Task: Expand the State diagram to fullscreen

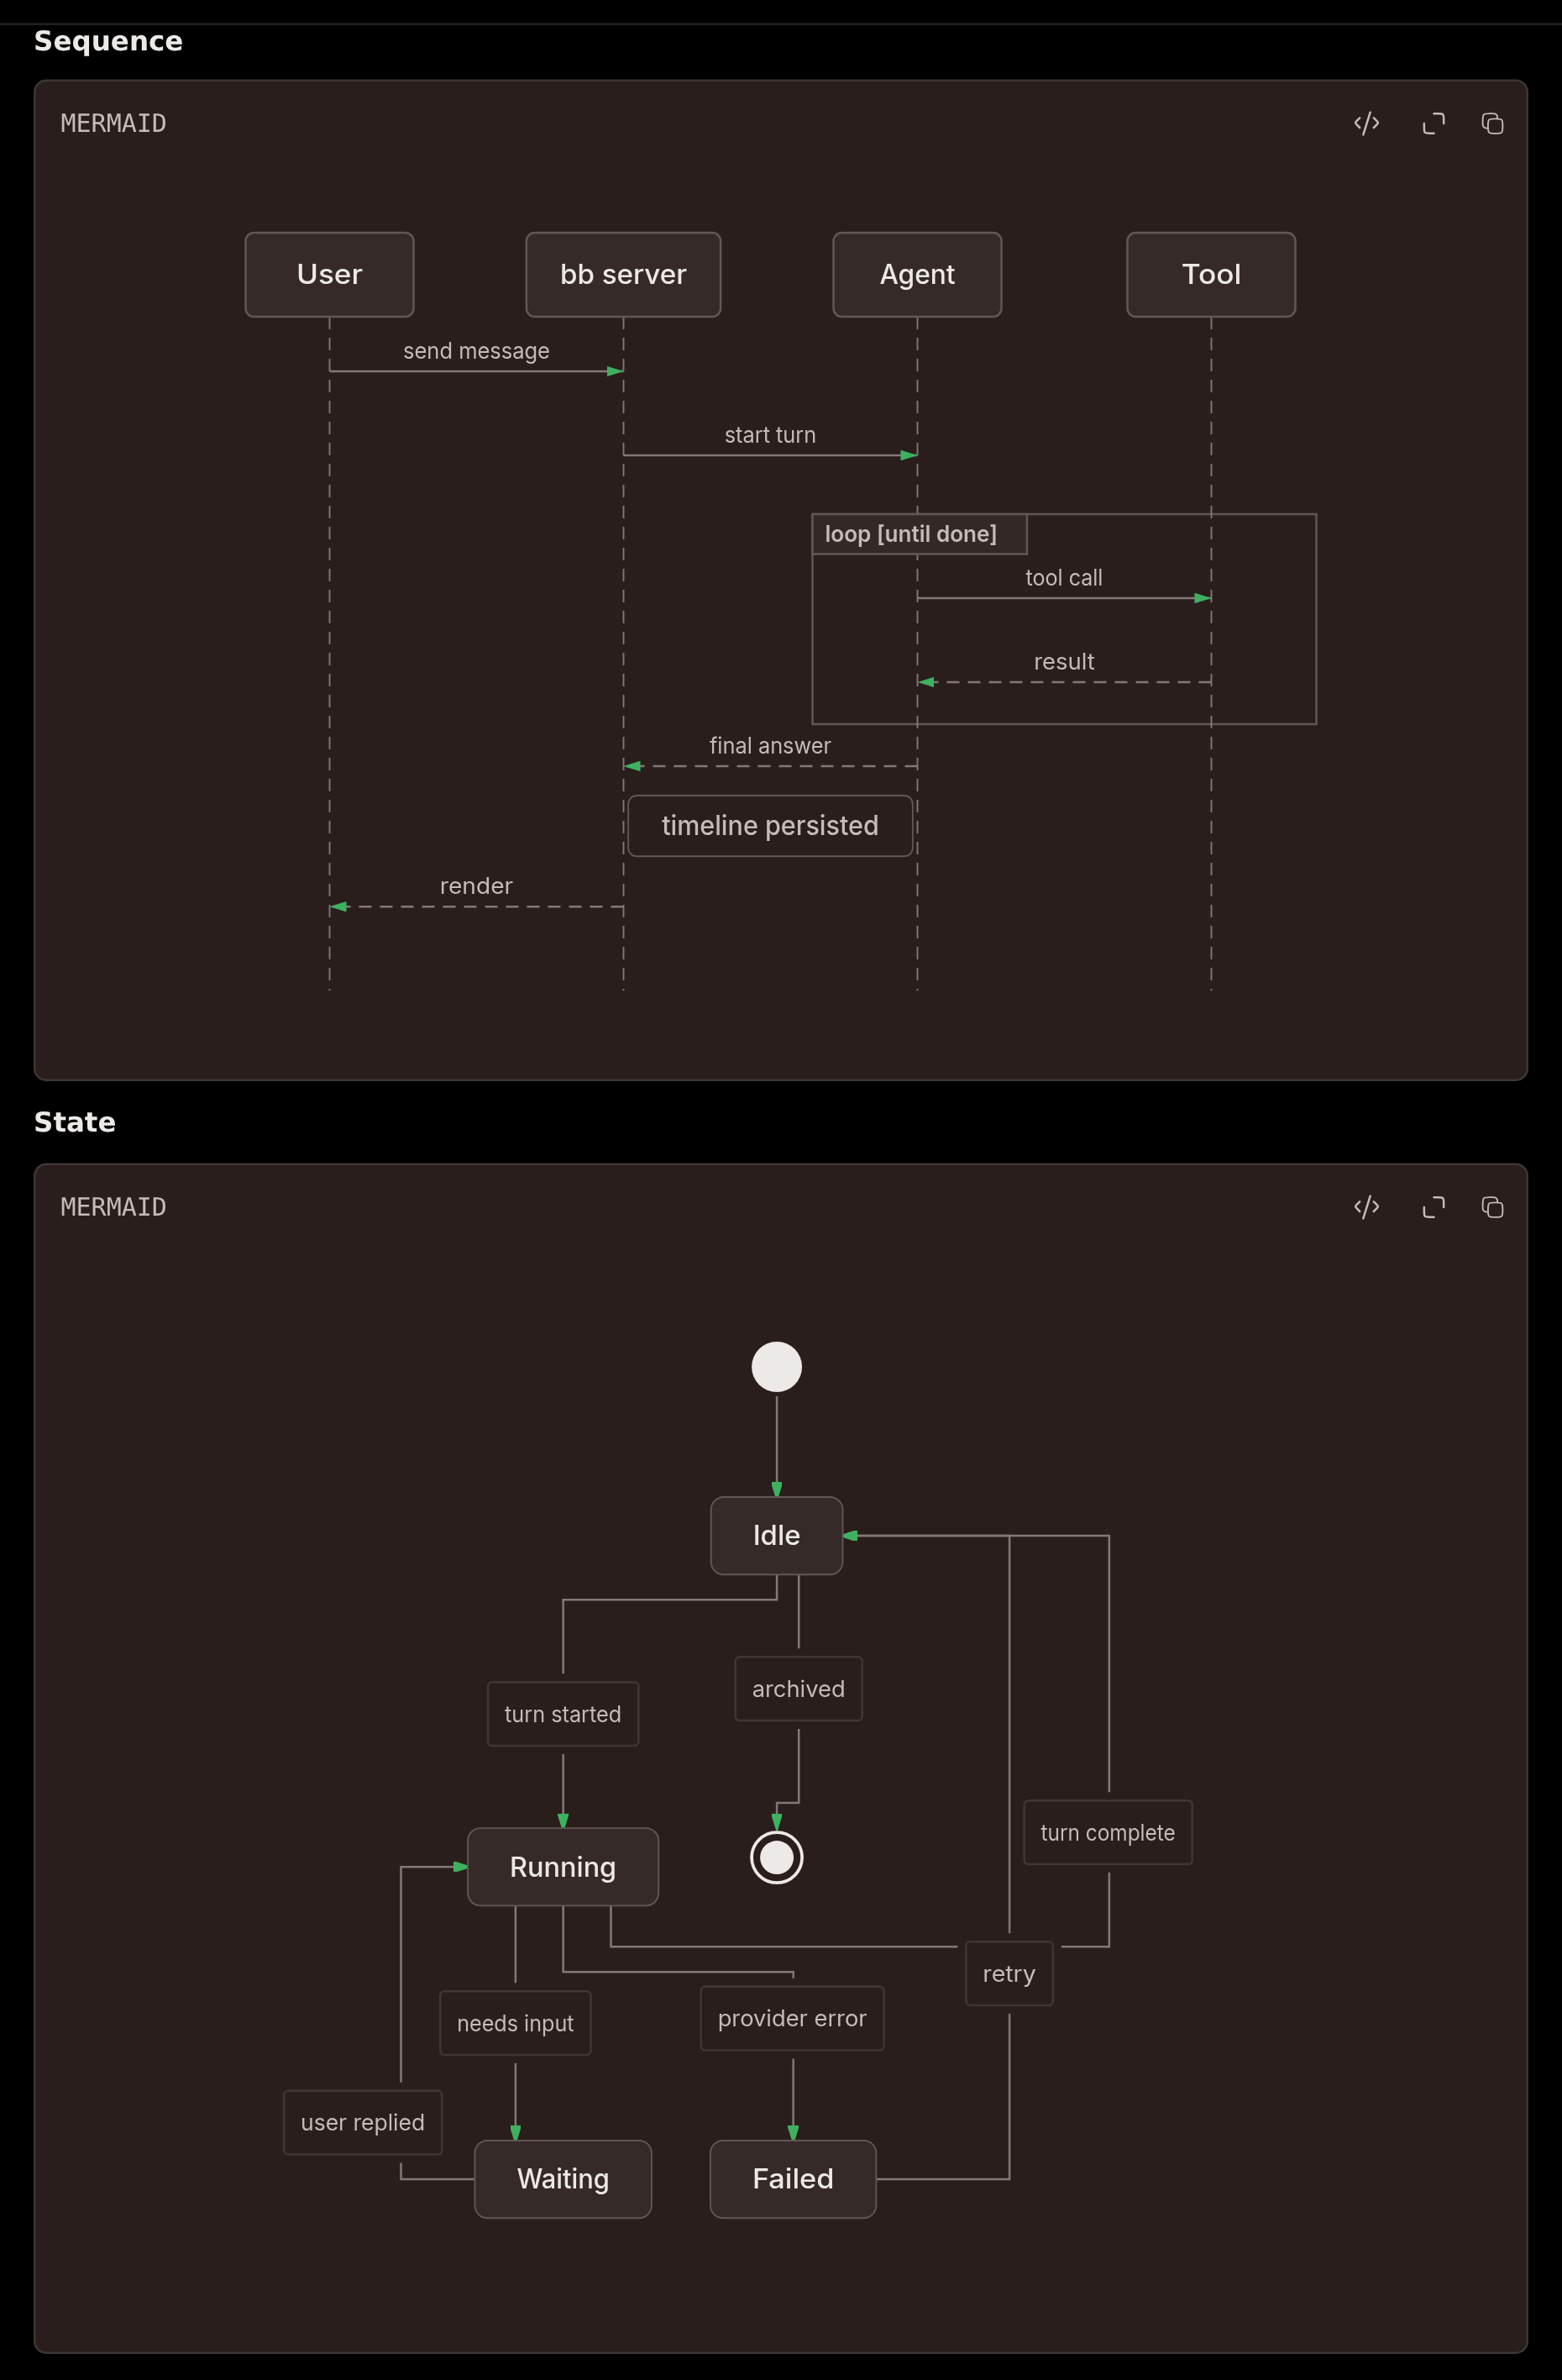Action: coord(1433,1207)
